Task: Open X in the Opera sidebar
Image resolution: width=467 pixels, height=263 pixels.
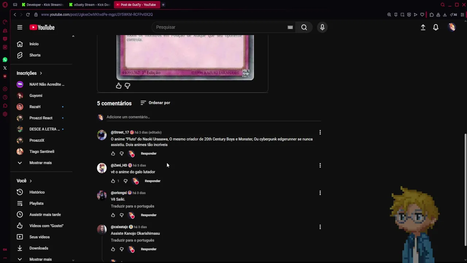Action: (x=5, y=68)
